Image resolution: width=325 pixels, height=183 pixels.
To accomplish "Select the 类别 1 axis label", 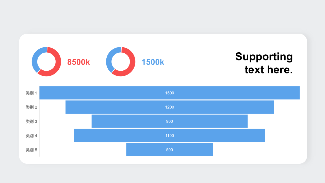I will pyautogui.click(x=31, y=93).
